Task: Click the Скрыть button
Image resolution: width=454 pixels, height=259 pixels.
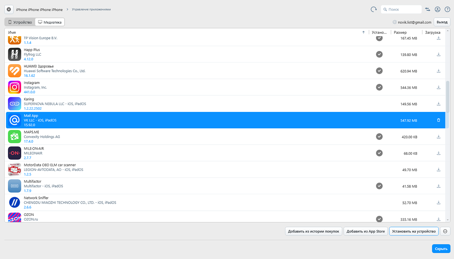Action: [441, 249]
